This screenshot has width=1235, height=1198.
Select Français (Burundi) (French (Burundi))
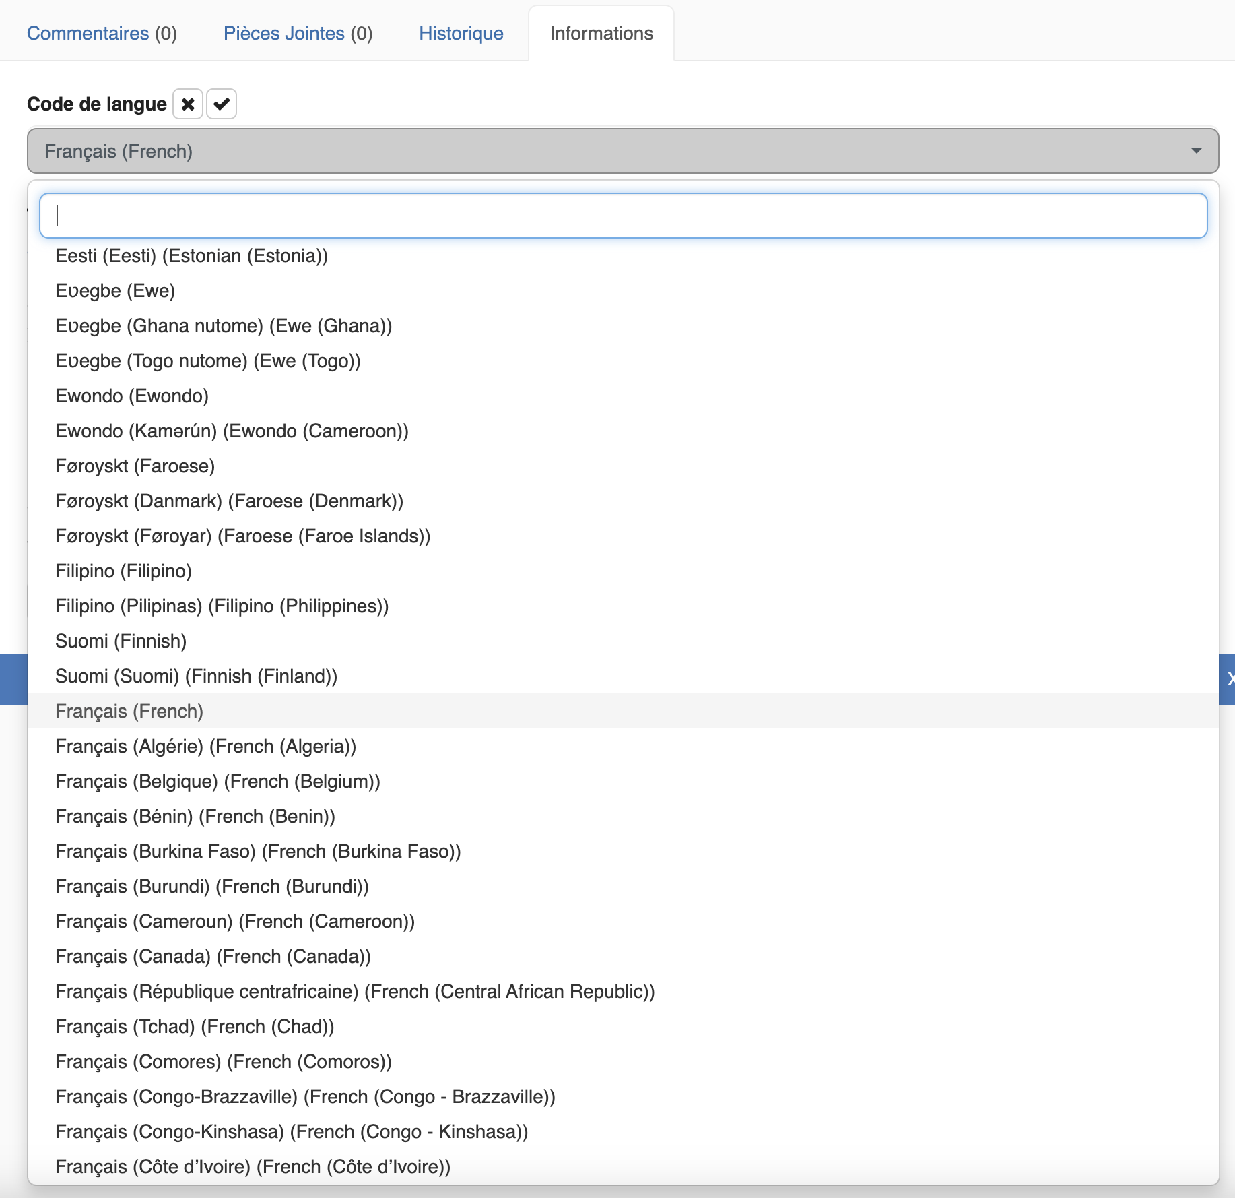point(623,887)
